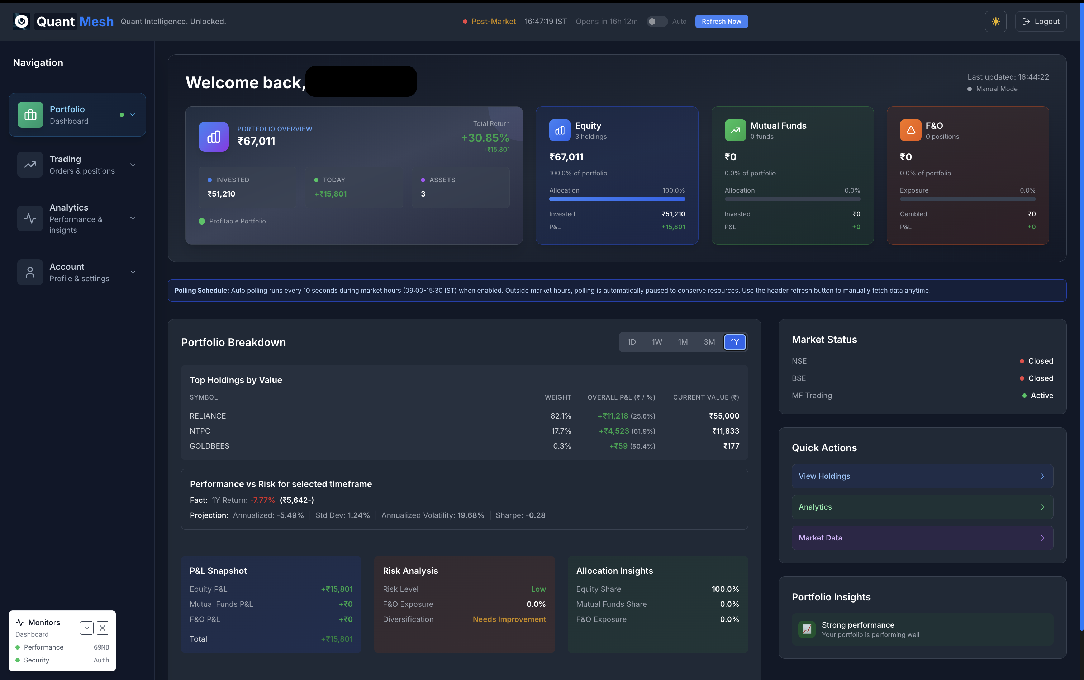The height and width of the screenshot is (680, 1084).
Task: Expand the Account Profile settings chevron
Action: (133, 272)
